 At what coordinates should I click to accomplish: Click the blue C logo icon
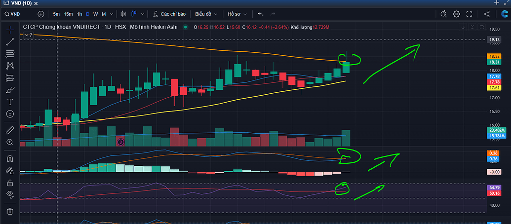pos(504,14)
